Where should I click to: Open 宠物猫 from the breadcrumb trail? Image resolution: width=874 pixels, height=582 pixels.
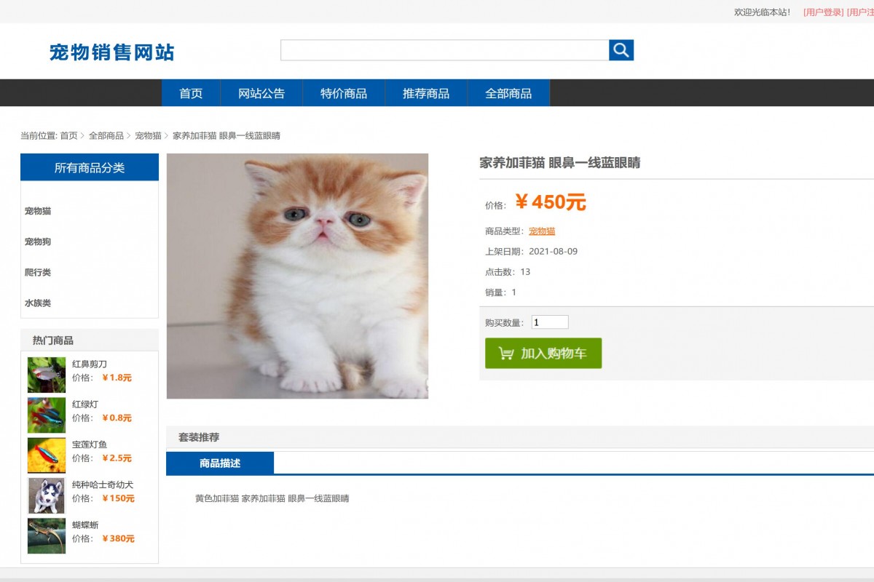tap(148, 135)
